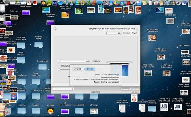Select the Valentine folder on the desktop
Image resolution: width=191 pixels, height=117 pixels.
[x=22, y=111]
